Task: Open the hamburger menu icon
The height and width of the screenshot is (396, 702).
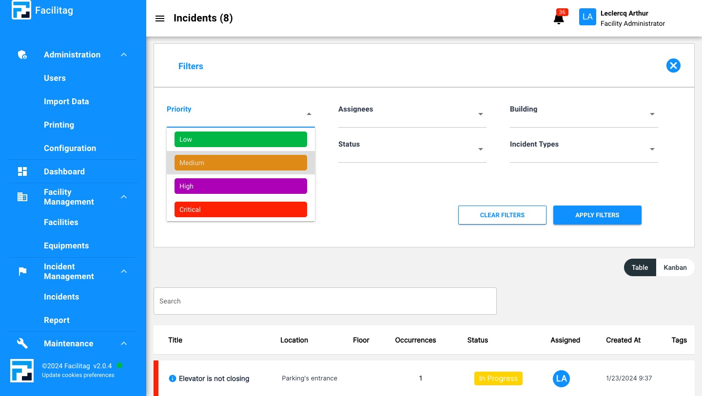Action: point(160,19)
